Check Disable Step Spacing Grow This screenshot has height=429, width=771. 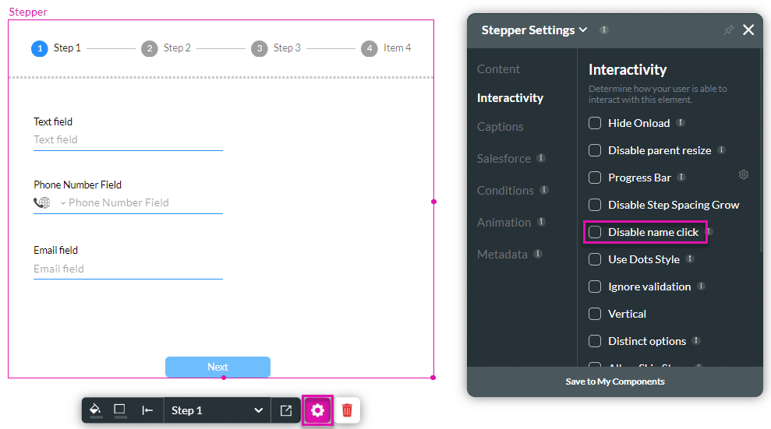coord(595,205)
